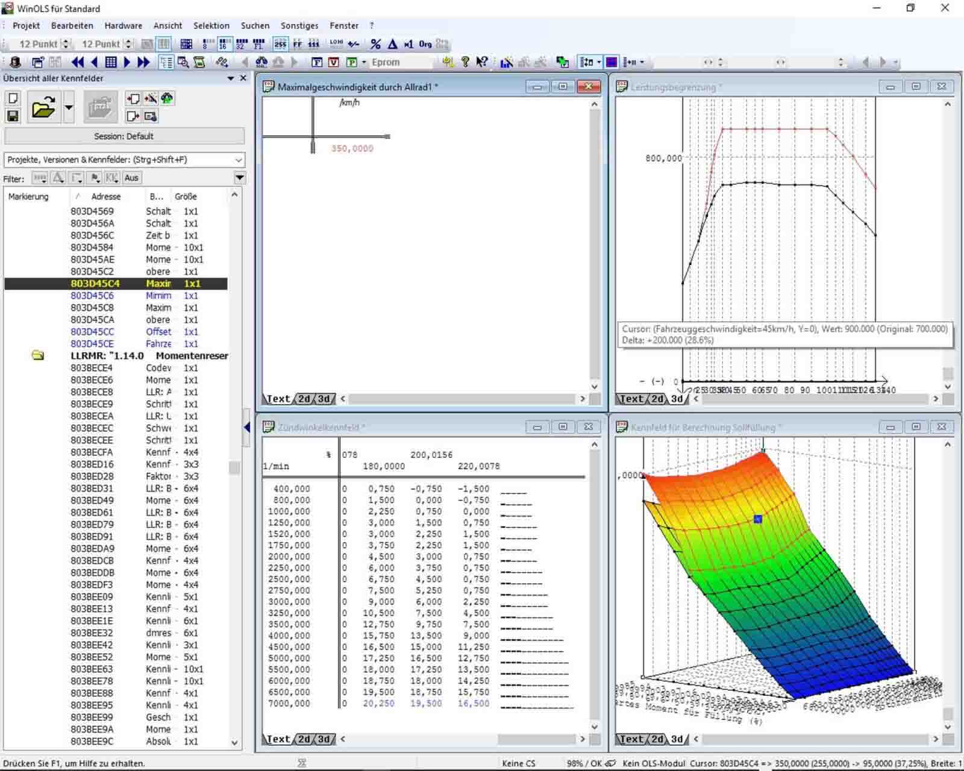This screenshot has height=771, width=964.
Task: Open the delta filter dropdown in Filter row
Action: [x=58, y=178]
